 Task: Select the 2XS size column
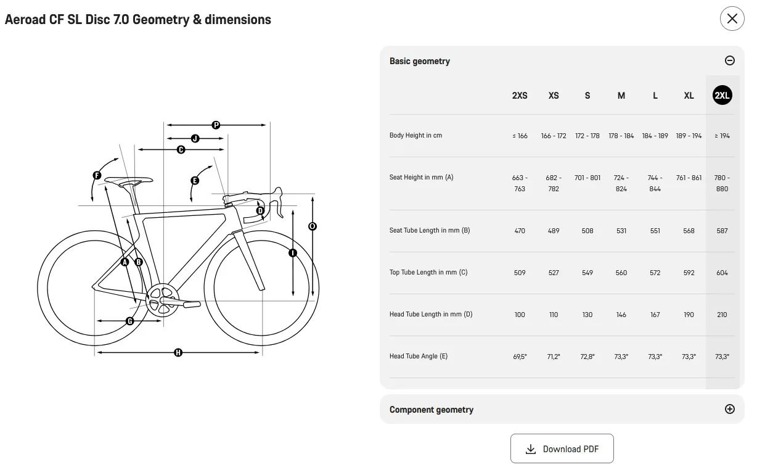point(520,96)
